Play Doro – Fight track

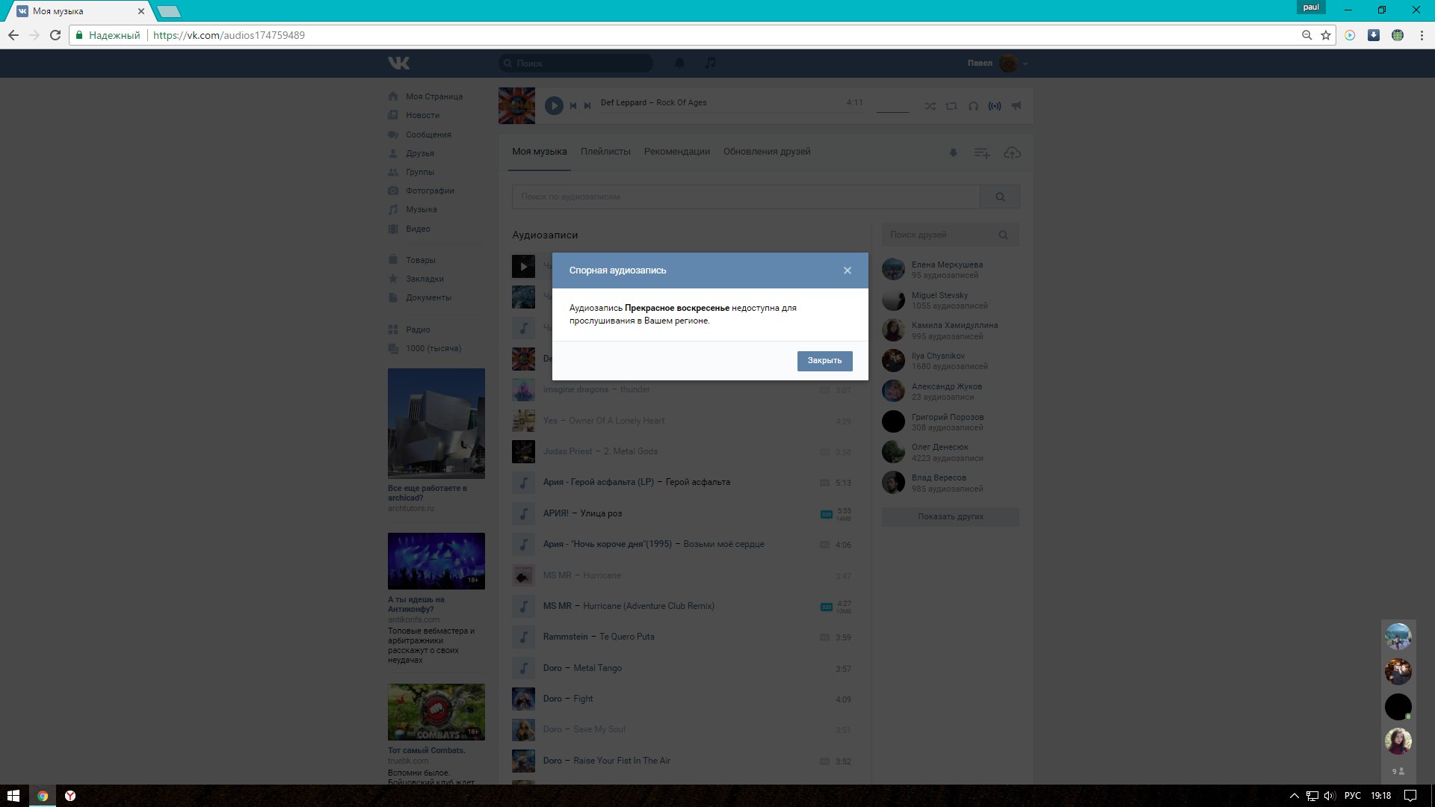523,699
